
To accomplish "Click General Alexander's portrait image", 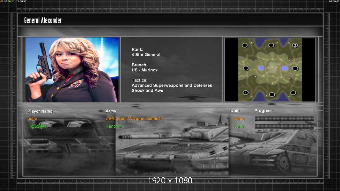I will pos(72,69).
